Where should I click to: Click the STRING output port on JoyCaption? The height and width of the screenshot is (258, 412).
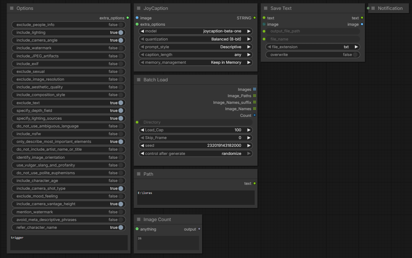click(x=255, y=18)
